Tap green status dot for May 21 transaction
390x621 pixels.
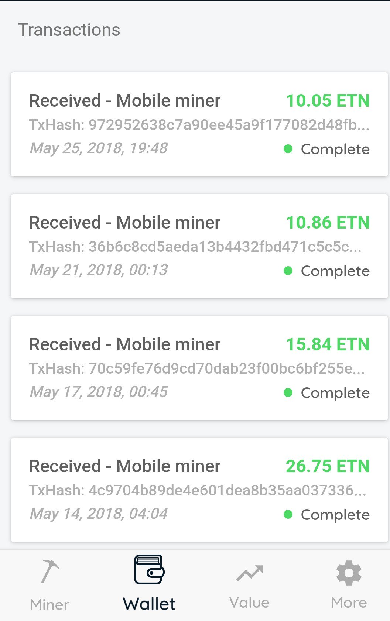pos(288,271)
